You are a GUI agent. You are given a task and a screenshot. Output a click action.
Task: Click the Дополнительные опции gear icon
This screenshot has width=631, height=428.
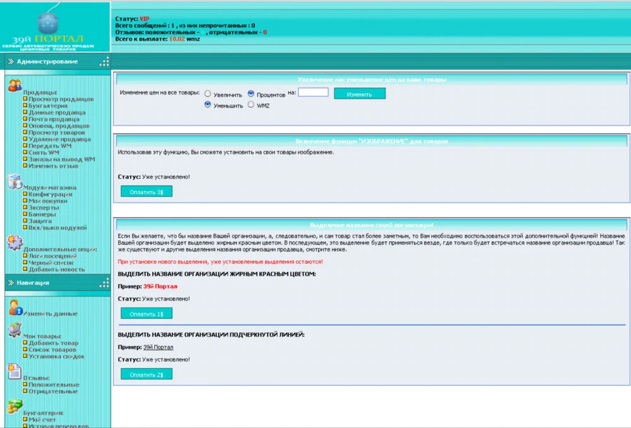click(x=15, y=242)
